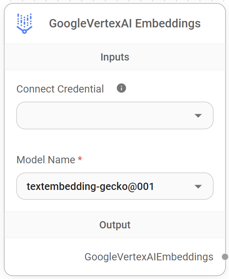Screen dimensions: 229x279
Task: Click the Google Vertex AI logo icon
Action: point(24,24)
